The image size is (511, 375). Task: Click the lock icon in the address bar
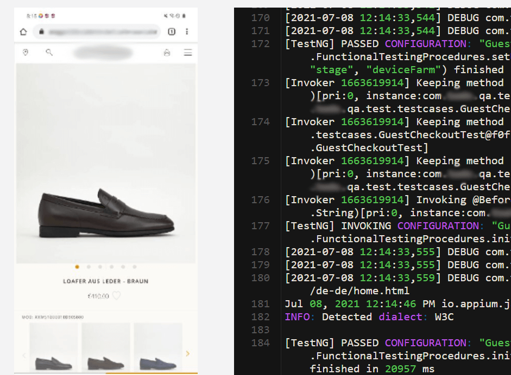click(x=41, y=31)
